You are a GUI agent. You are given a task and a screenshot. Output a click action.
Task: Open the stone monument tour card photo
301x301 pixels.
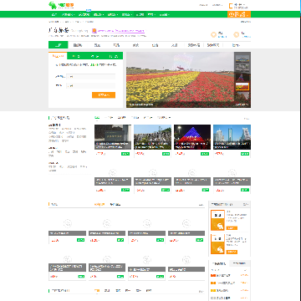coord(113,137)
